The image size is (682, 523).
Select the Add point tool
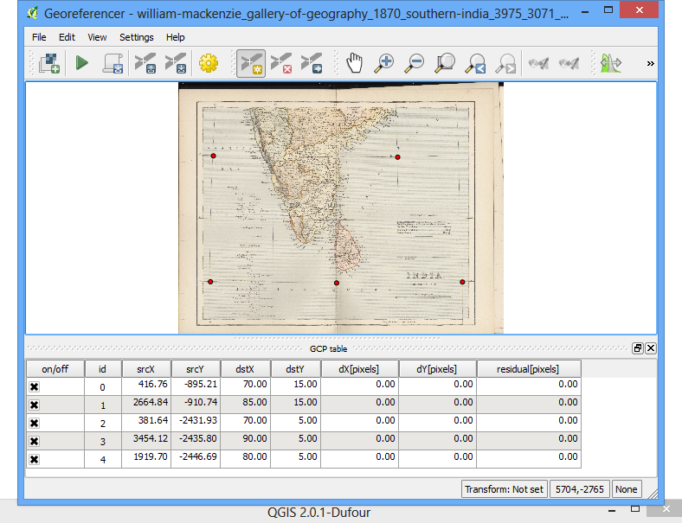(251, 63)
